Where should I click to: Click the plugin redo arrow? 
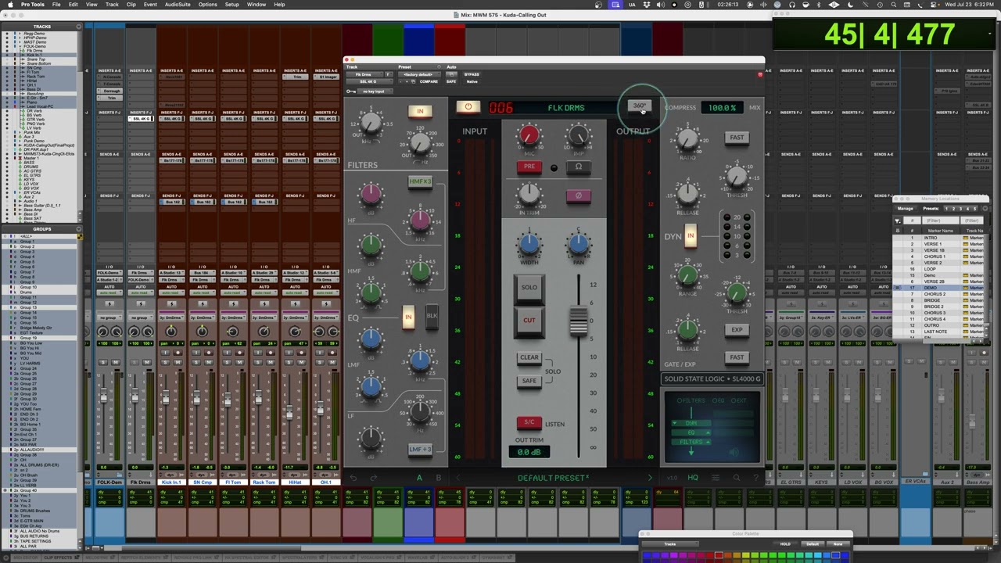pyautogui.click(x=372, y=478)
